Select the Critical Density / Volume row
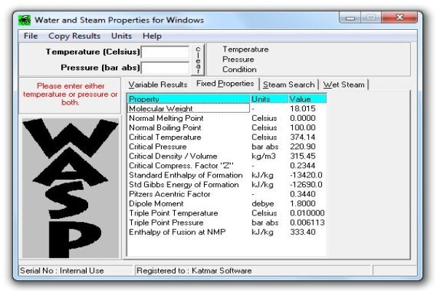437x291 pixels. pos(227,156)
